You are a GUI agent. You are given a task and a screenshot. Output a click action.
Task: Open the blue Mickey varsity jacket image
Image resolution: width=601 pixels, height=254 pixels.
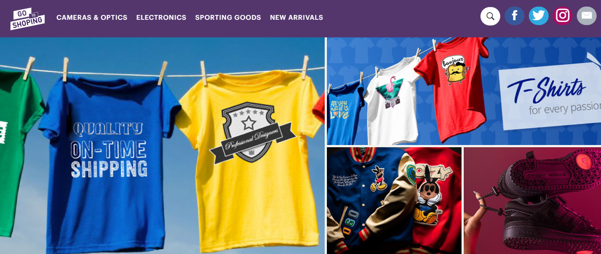tap(370, 200)
